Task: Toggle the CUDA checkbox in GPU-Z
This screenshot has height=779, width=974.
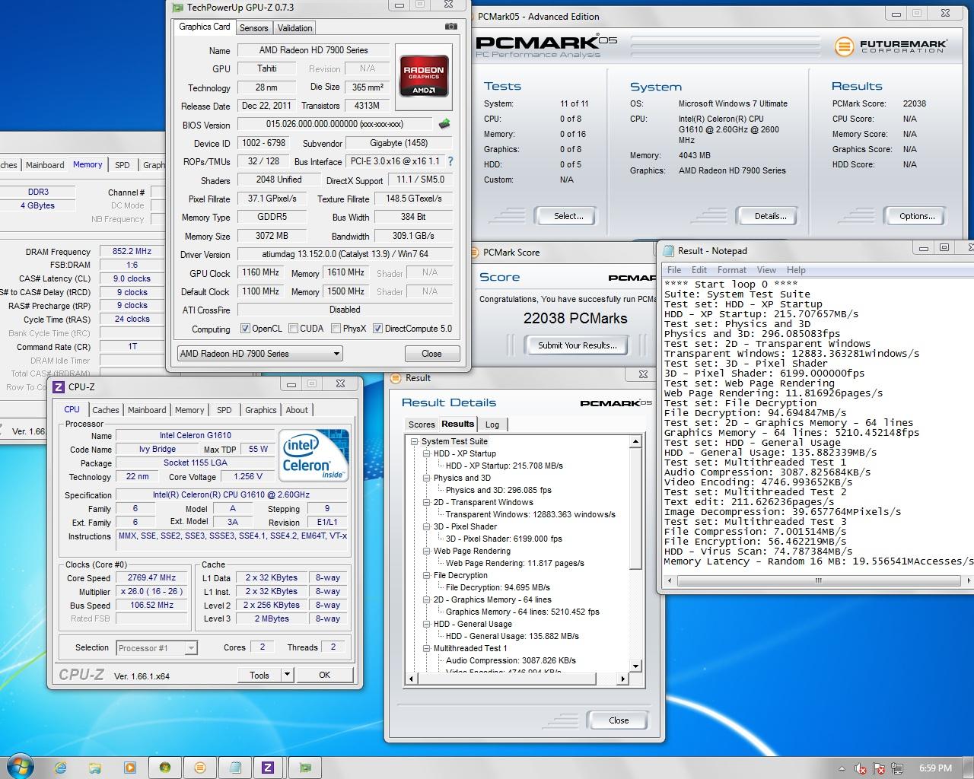Action: click(x=294, y=329)
